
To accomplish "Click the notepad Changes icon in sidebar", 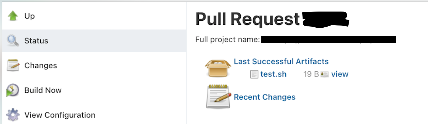I will (13, 65).
